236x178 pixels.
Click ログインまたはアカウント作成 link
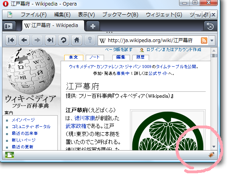pos(174,50)
